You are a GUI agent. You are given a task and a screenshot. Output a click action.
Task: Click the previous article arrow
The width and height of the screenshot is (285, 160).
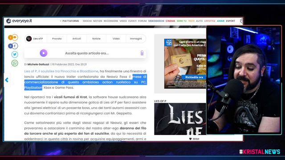click(7, 80)
